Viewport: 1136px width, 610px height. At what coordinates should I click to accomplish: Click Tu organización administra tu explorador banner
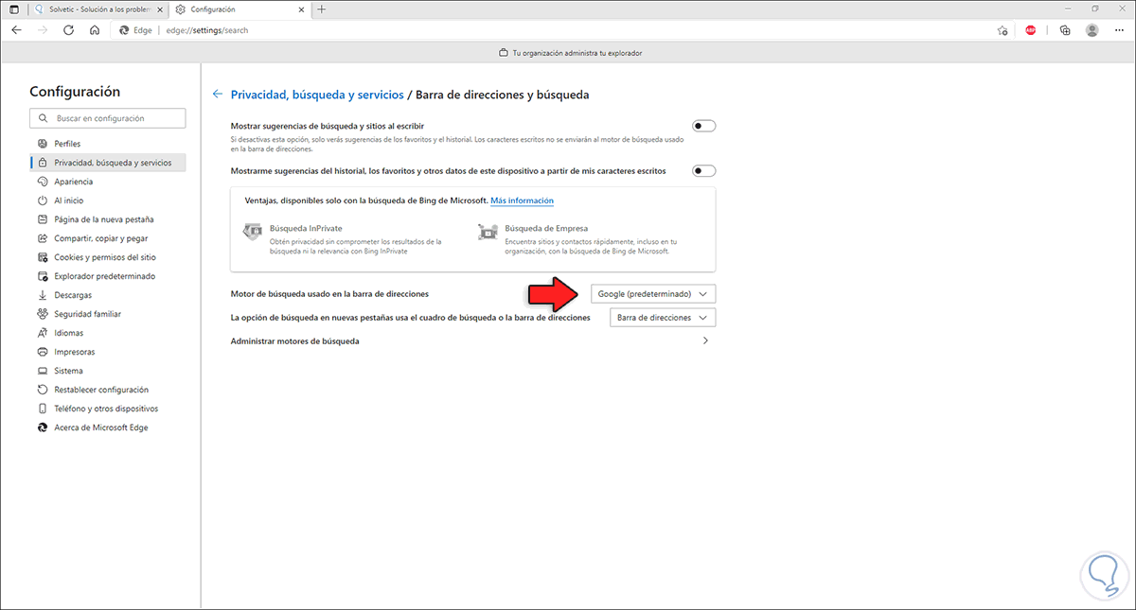[570, 54]
